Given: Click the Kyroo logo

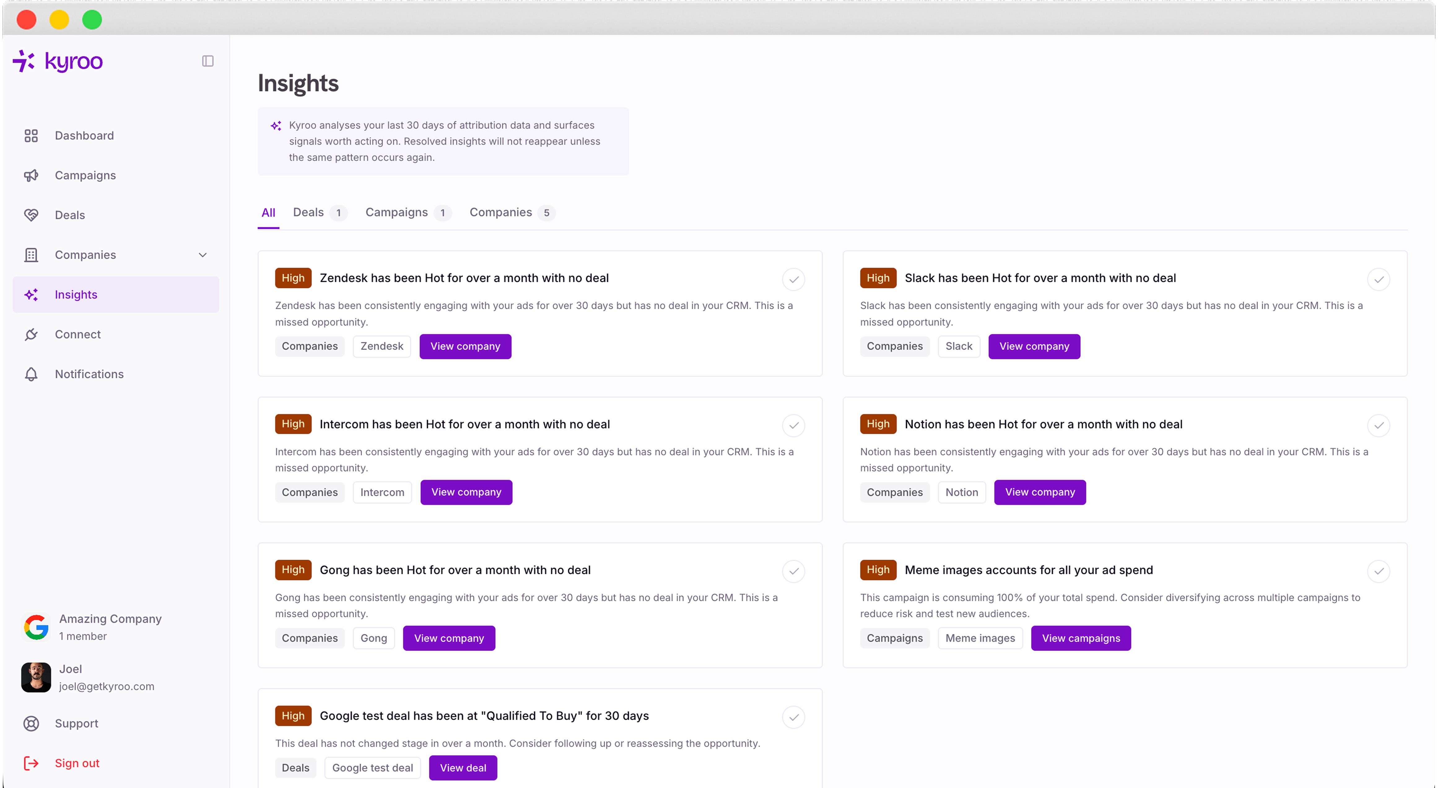Looking at the screenshot, I should [x=58, y=61].
